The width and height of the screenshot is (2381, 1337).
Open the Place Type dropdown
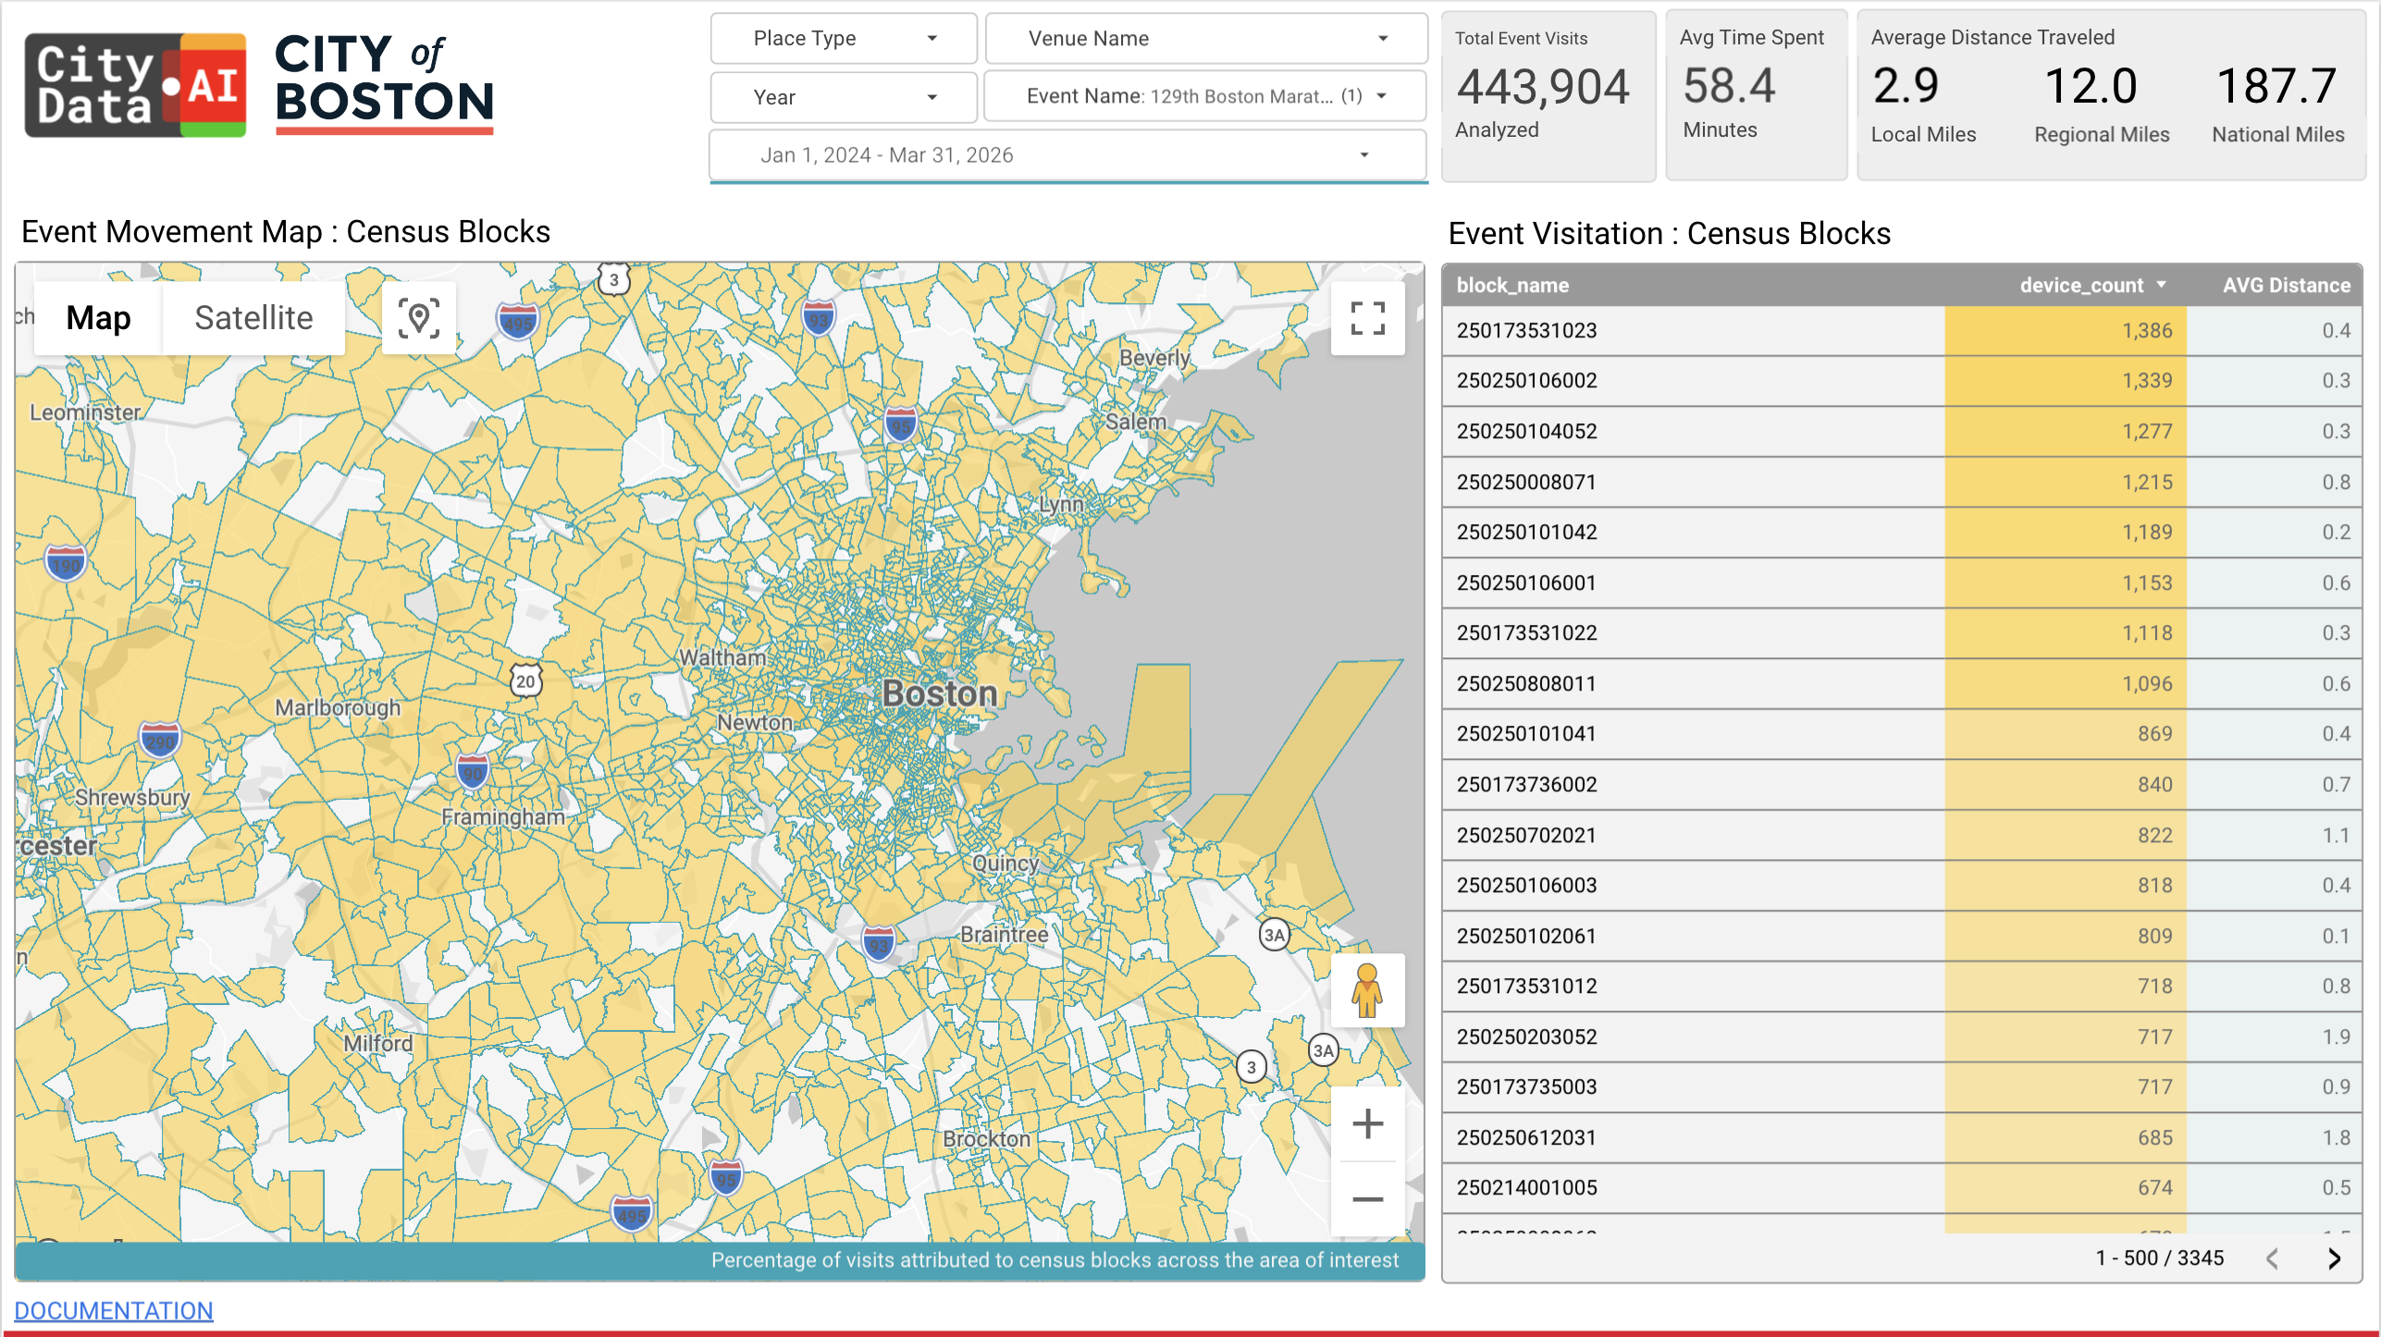843,39
